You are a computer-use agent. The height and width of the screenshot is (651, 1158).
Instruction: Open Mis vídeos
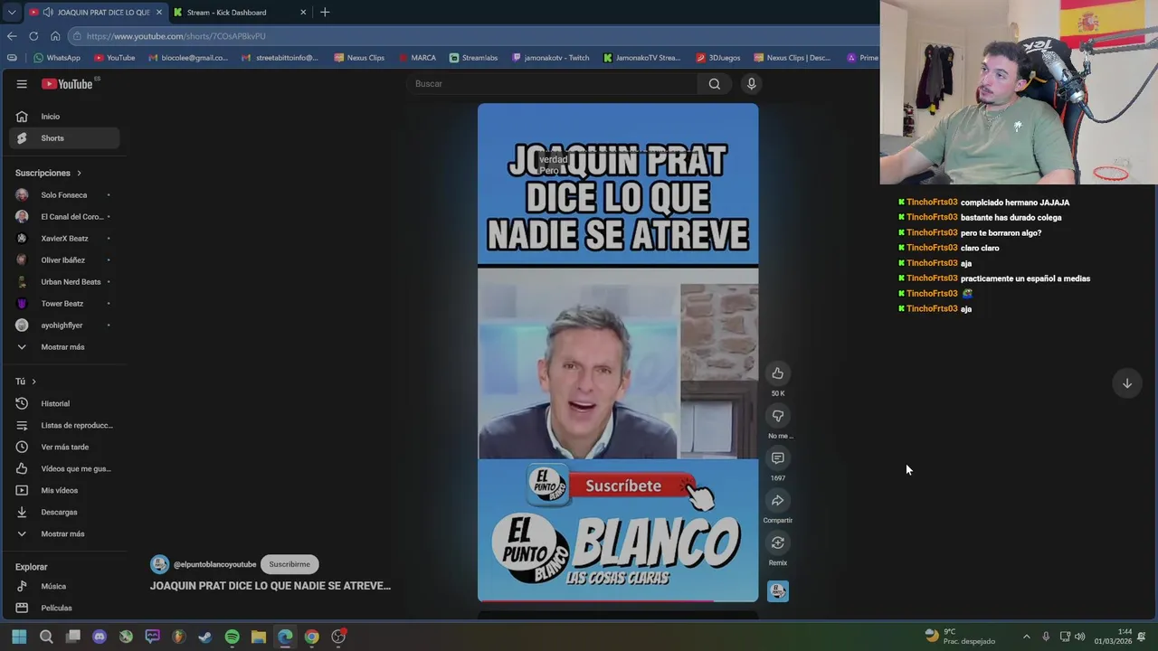(64, 491)
